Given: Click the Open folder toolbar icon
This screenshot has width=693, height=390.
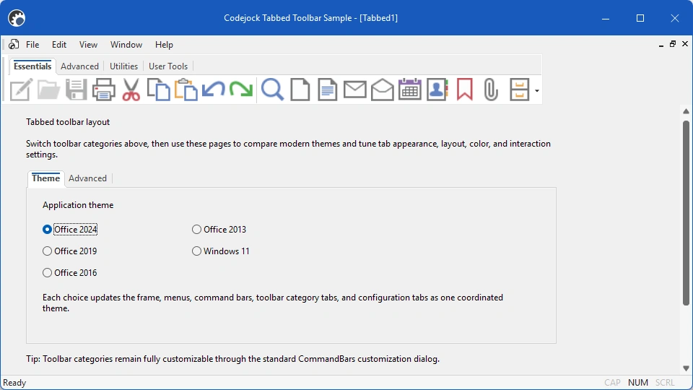Looking at the screenshot, I should [x=48, y=90].
